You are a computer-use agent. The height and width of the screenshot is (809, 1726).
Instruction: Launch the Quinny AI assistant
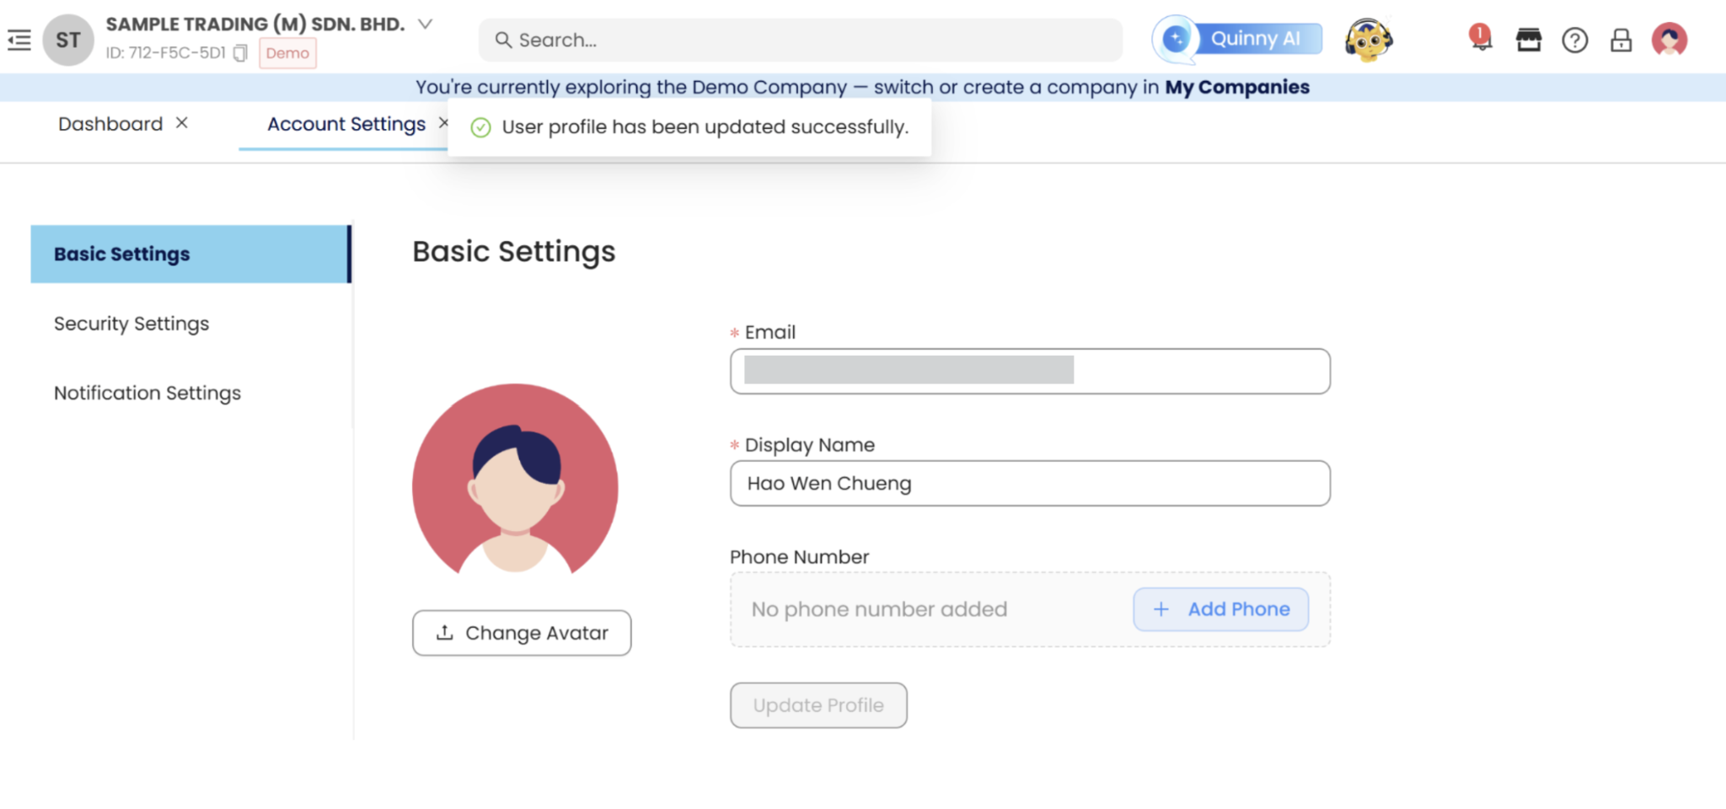pos(1239,39)
